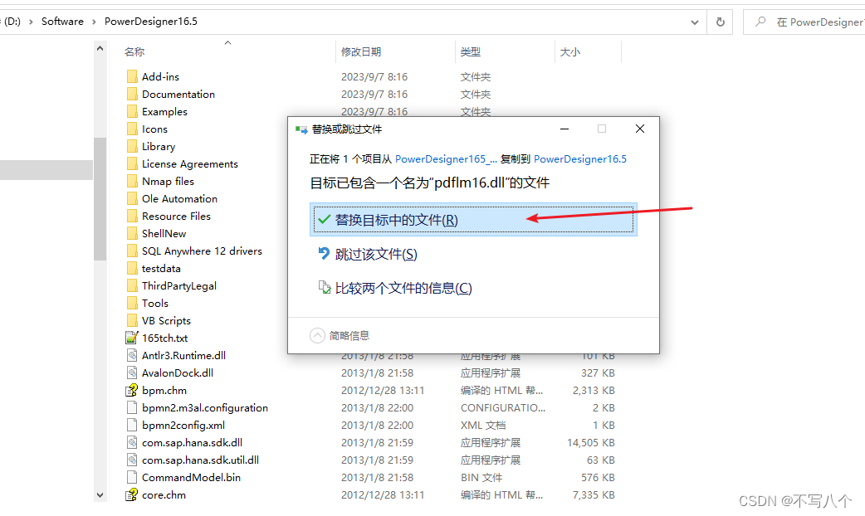Click the BIN 文件 type cell
The width and height of the screenshot is (865, 516).
coord(481,477)
